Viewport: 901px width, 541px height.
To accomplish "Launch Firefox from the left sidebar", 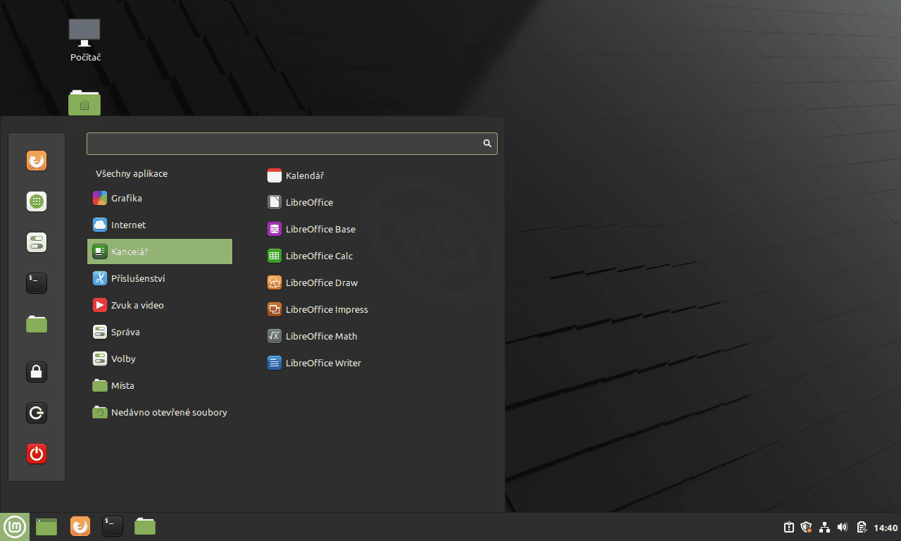I will tap(36, 160).
